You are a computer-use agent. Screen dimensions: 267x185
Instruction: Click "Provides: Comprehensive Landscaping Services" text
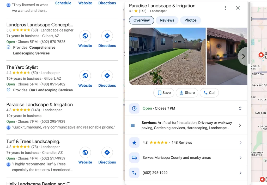tap(34, 50)
